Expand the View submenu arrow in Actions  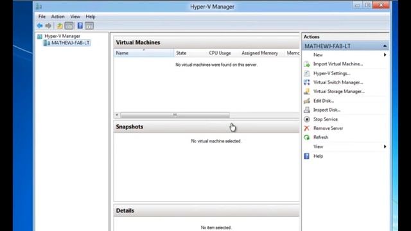point(385,147)
